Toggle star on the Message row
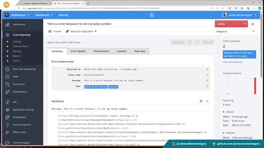This screenshot has width=264, height=148. coord(207,81)
